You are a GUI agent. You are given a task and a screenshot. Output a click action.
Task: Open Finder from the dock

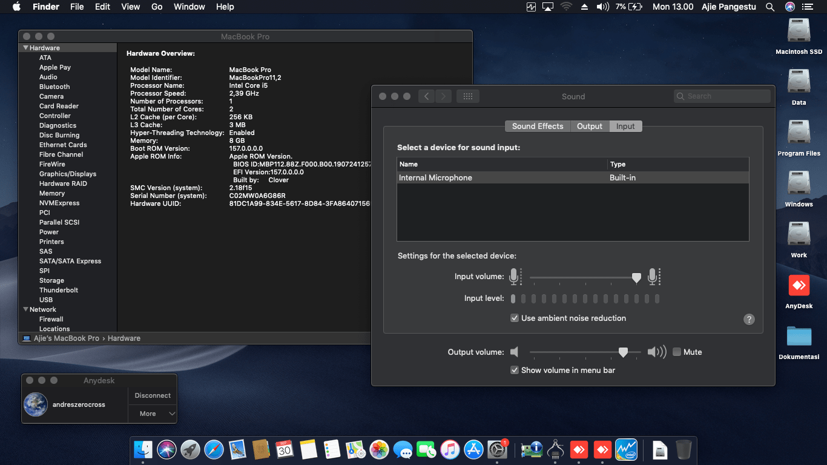(x=143, y=449)
